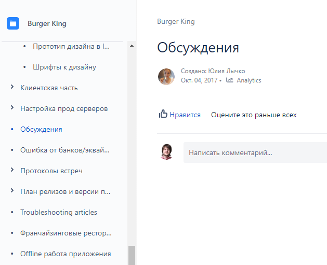The width and height of the screenshot is (327, 265).
Task: Click the Burger King breadcrumb link
Action: click(x=176, y=22)
